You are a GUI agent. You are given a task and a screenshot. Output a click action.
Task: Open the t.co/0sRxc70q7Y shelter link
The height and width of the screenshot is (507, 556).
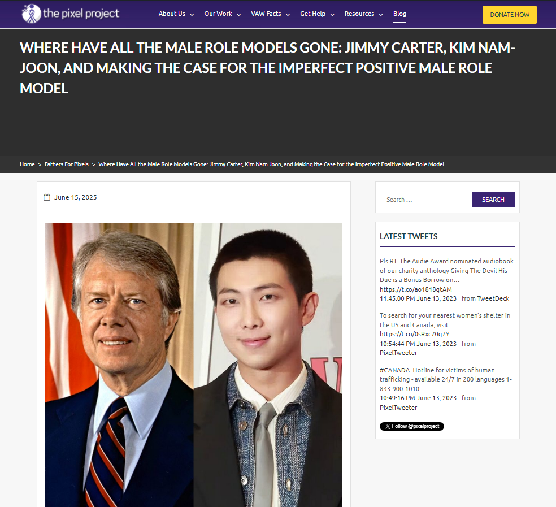[x=414, y=334]
